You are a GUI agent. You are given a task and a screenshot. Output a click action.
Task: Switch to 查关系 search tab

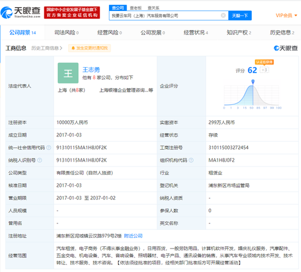pyautogui.click(x=153, y=8)
